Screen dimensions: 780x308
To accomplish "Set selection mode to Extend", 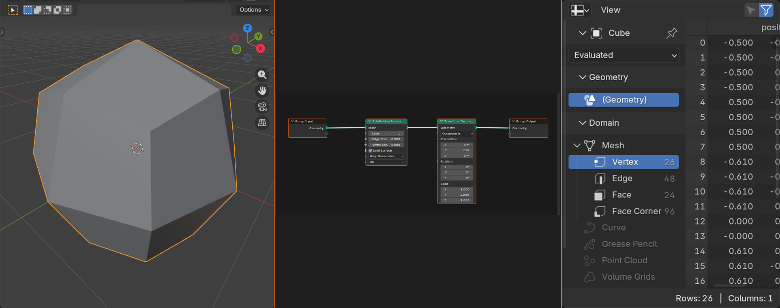I will 37,10.
